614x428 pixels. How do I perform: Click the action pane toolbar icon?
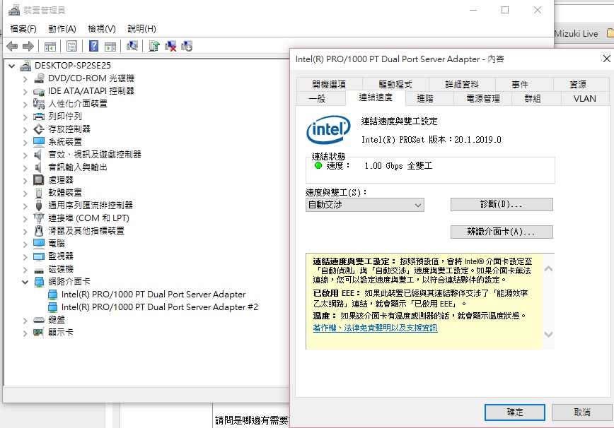click(110, 47)
